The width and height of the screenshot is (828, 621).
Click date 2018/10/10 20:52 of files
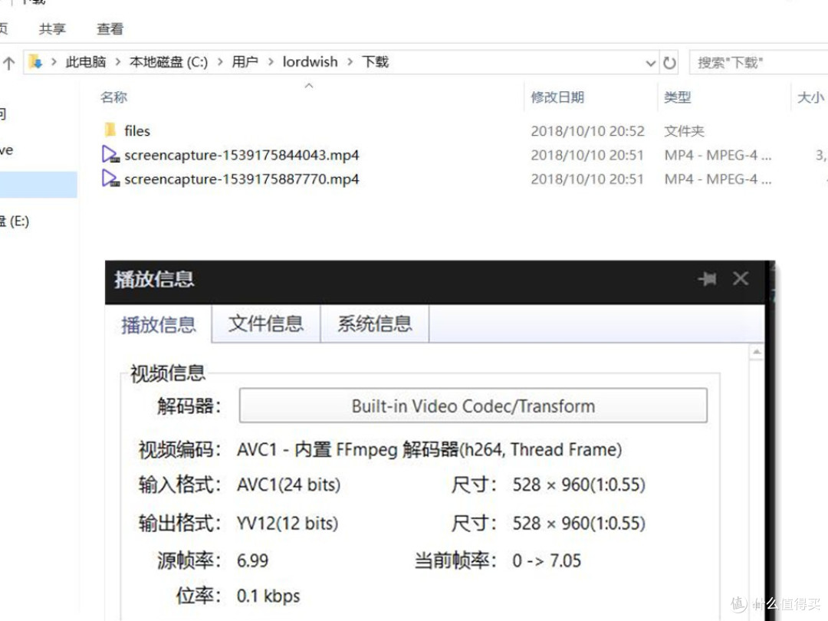point(588,131)
